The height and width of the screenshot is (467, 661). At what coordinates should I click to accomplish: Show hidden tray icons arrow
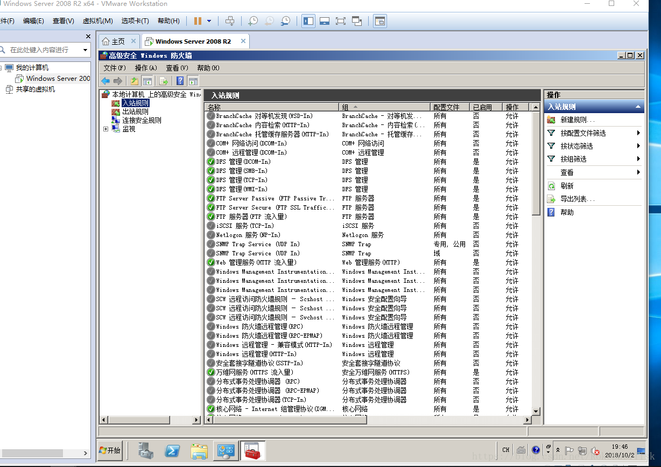(558, 450)
